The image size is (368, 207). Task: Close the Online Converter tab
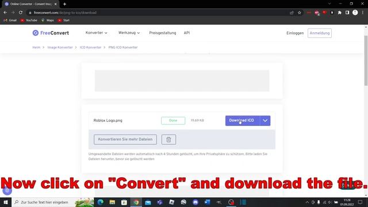(55, 4)
